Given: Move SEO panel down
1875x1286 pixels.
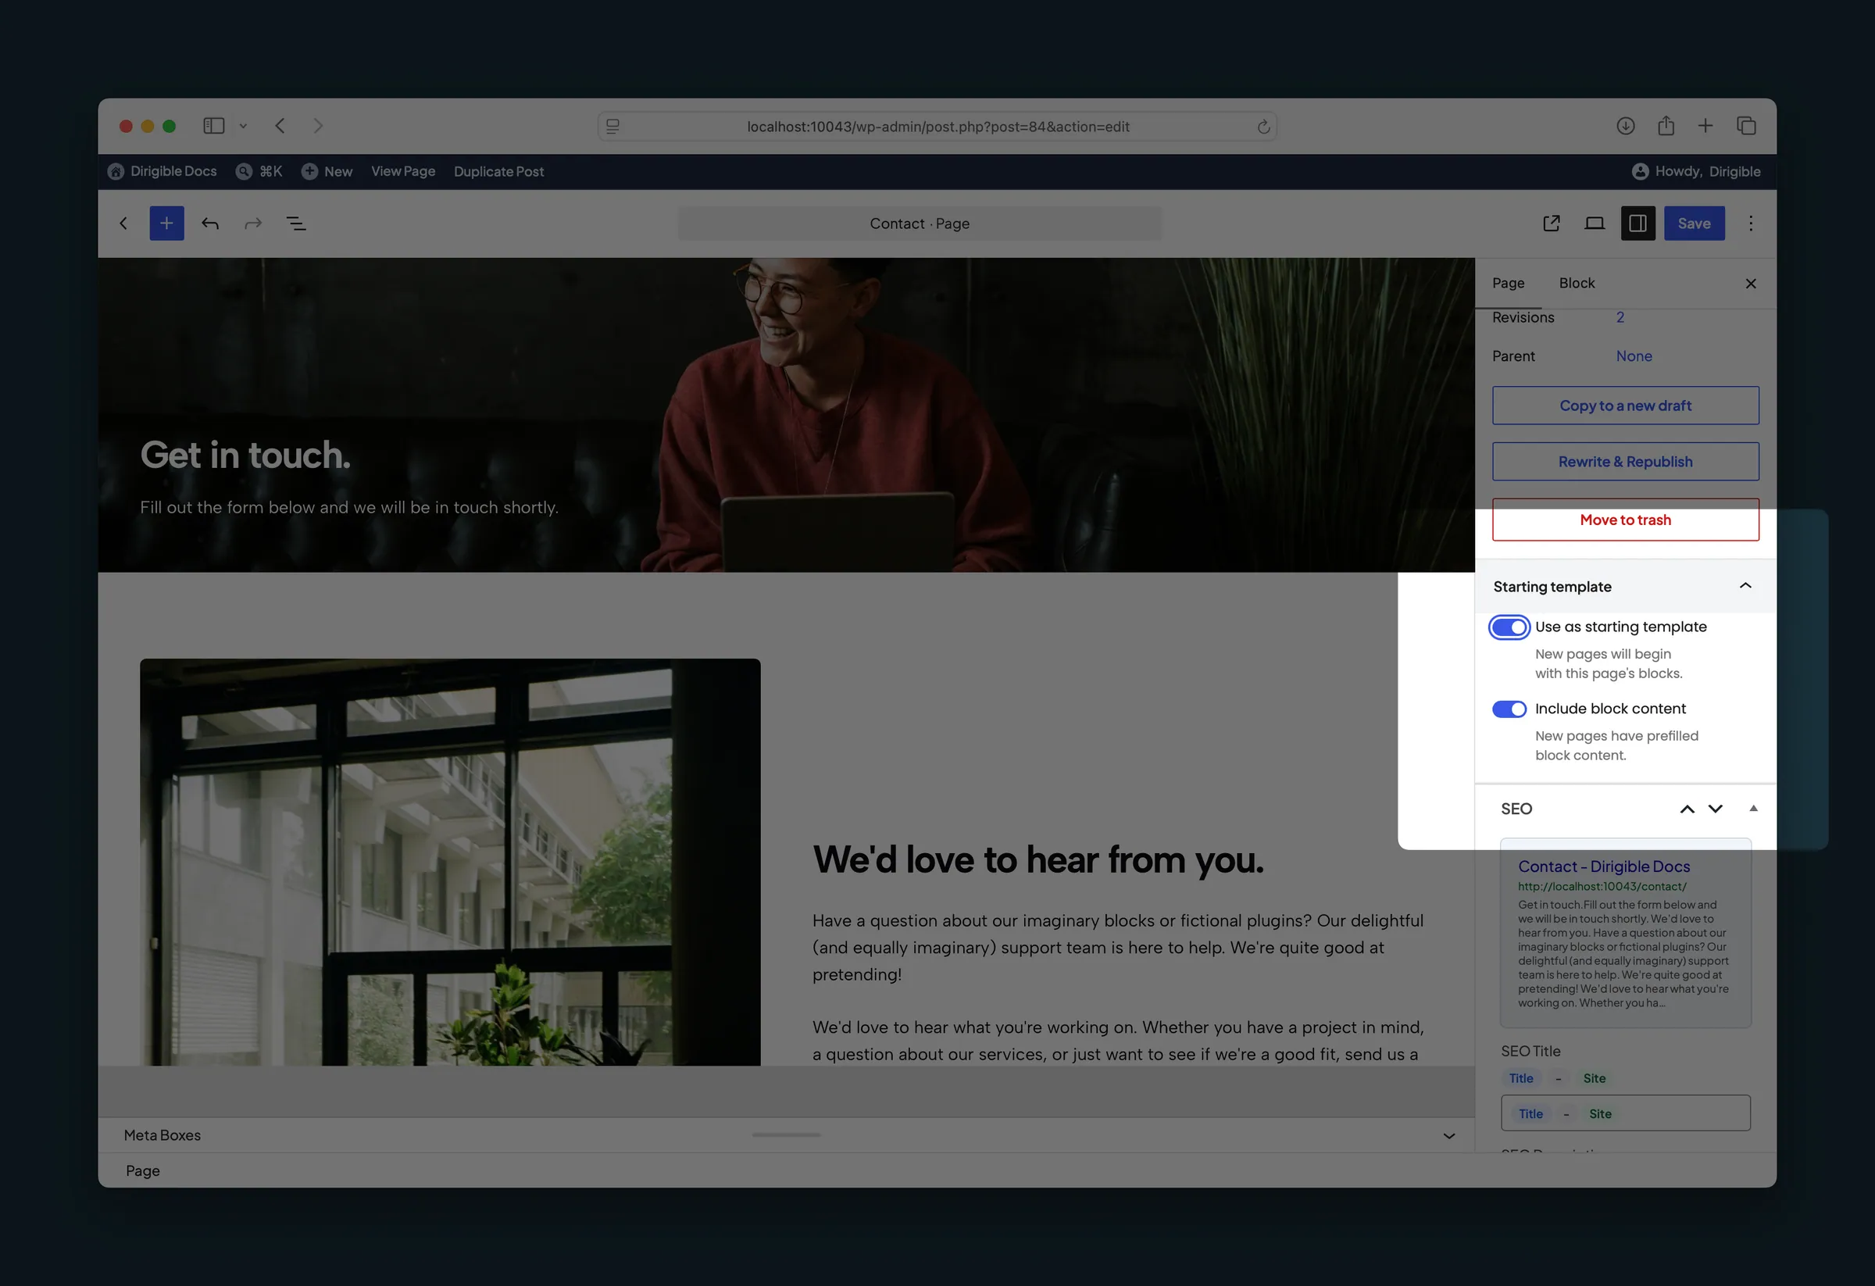Looking at the screenshot, I should 1716,809.
